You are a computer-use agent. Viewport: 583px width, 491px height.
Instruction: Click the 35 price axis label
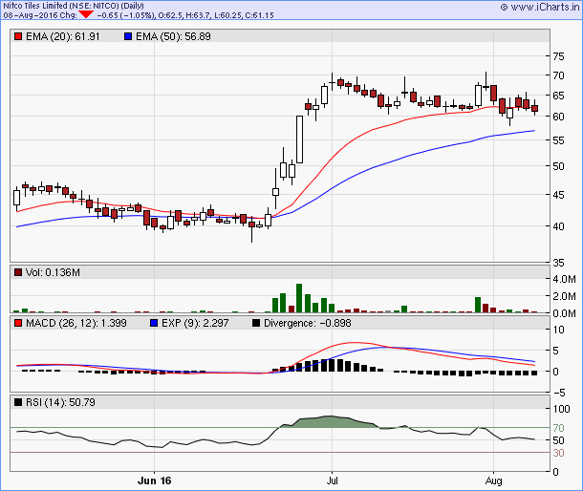558,263
